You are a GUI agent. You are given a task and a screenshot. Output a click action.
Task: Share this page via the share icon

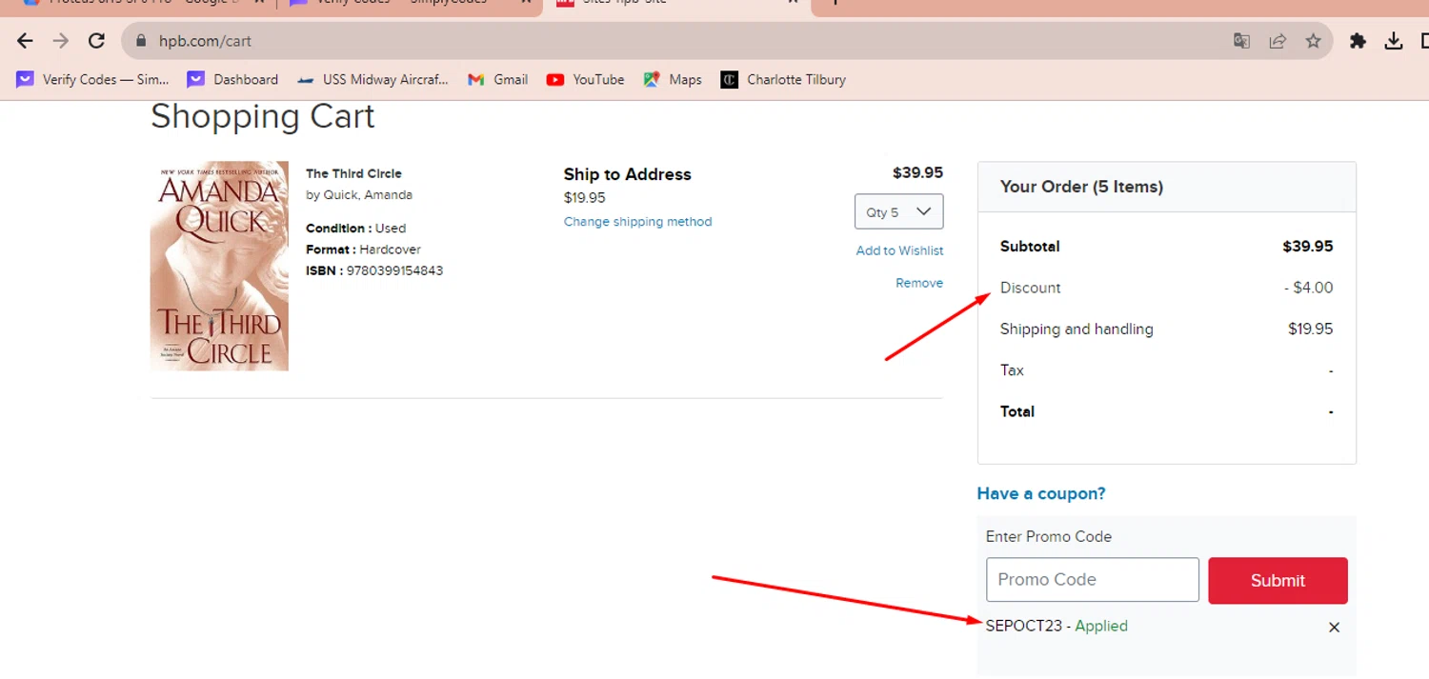click(x=1278, y=41)
